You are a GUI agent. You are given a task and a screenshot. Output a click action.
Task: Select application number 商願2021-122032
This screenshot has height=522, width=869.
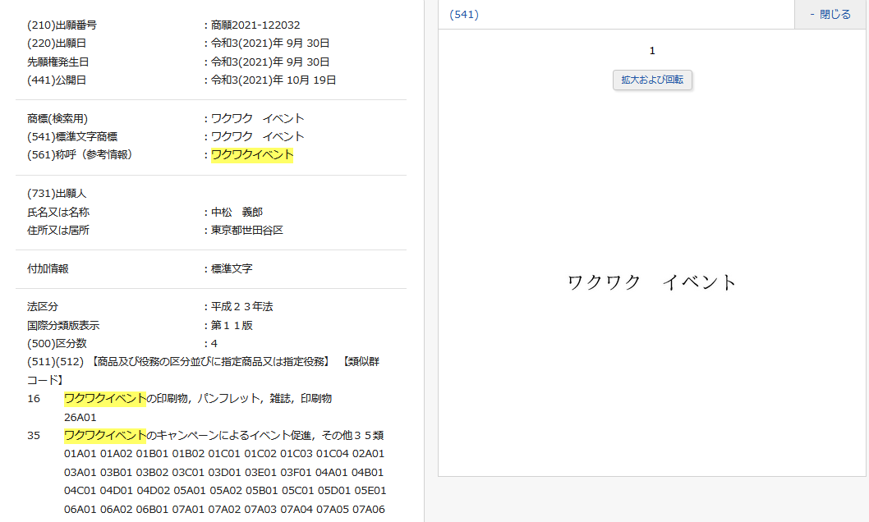click(255, 25)
